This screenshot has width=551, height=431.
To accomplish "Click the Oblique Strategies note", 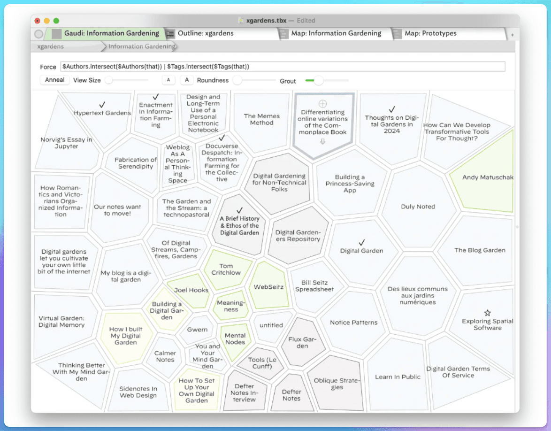I will [337, 384].
